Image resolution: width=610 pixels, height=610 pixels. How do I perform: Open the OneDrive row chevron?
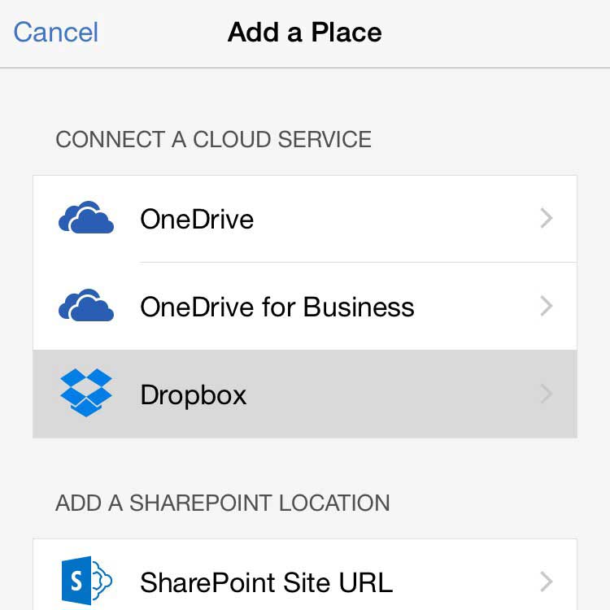pos(547,218)
